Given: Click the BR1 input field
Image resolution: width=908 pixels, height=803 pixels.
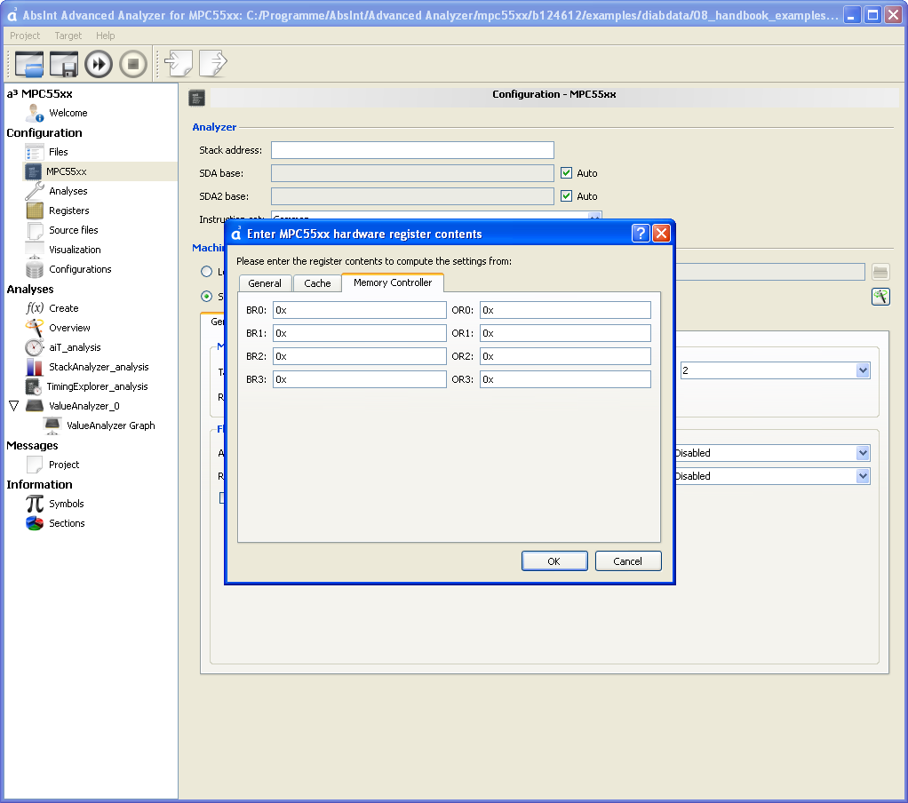Looking at the screenshot, I should click(x=359, y=333).
